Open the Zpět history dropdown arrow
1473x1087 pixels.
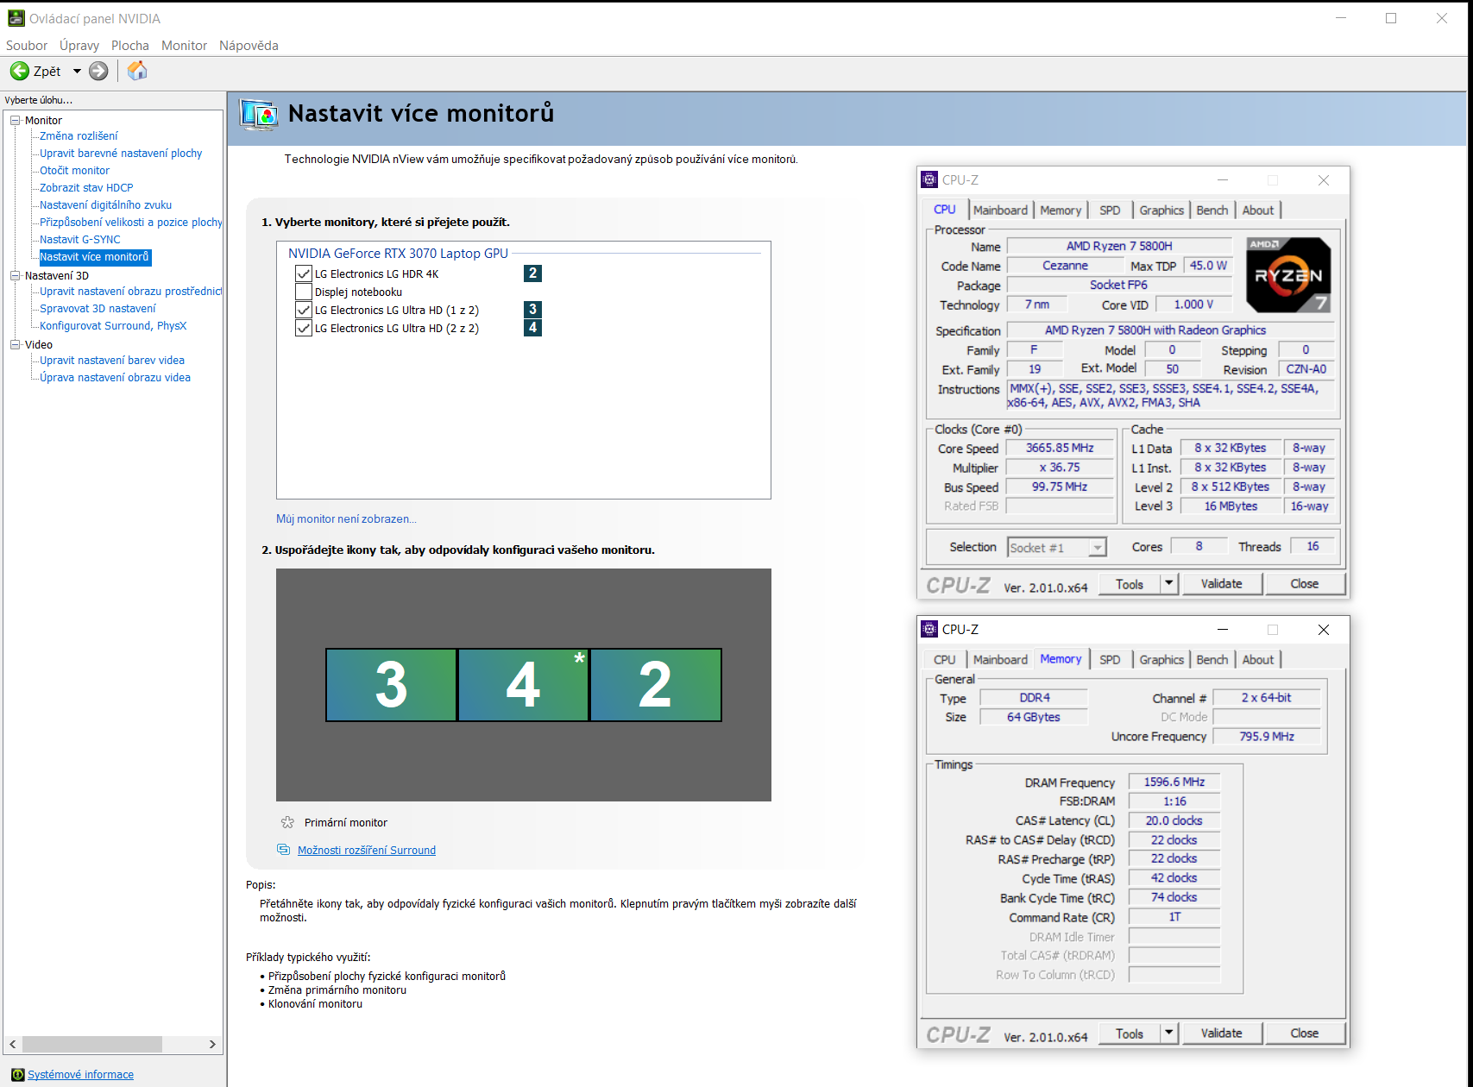[77, 71]
